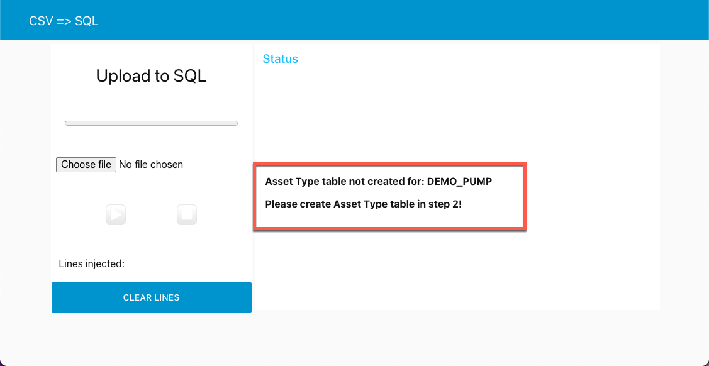Click the CLEAR LINES button
Viewport: 709px width, 366px height.
(152, 297)
